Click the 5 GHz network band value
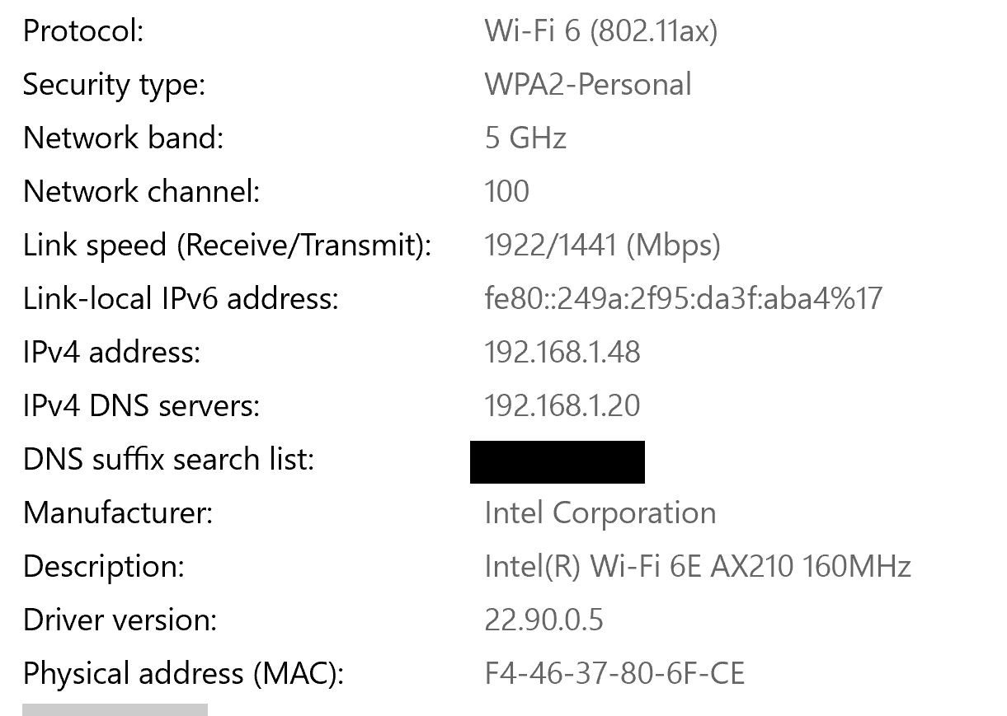Image resolution: width=1007 pixels, height=716 pixels. point(525,138)
